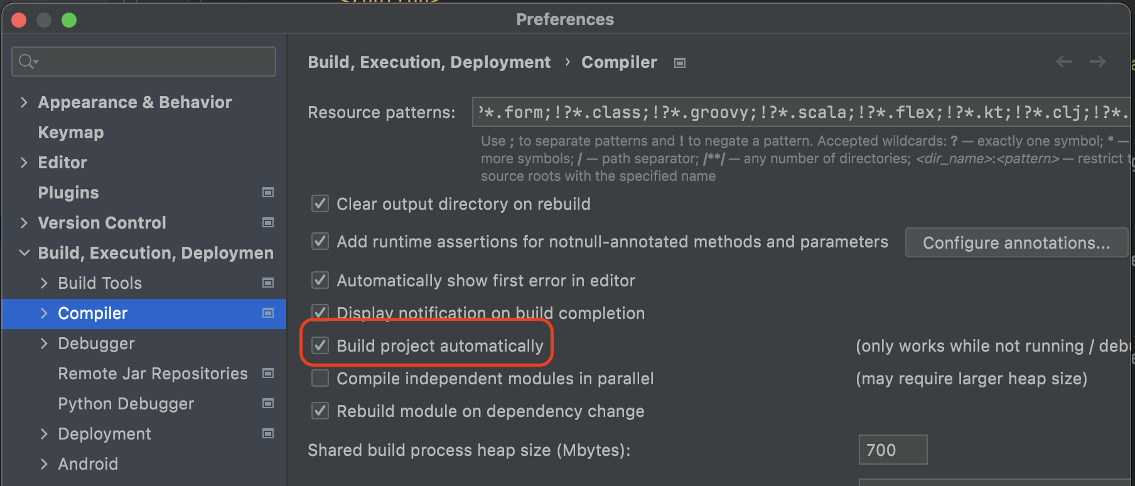This screenshot has width=1135, height=486.
Task: Click the icon beside Python Debugger
Action: (x=268, y=403)
